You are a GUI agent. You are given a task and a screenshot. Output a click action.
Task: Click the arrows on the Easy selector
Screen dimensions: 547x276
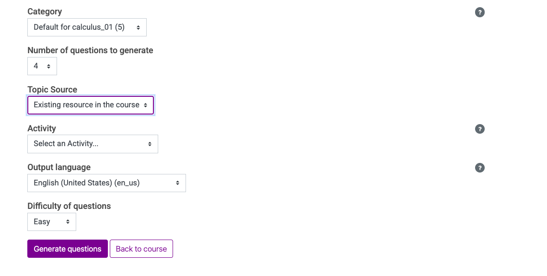(x=68, y=222)
